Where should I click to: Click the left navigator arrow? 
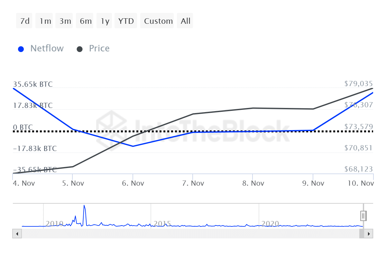17,234
